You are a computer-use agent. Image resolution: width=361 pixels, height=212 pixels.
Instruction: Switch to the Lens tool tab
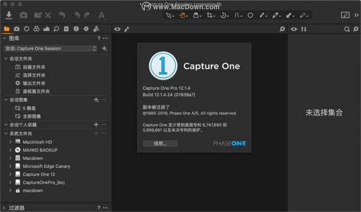click(27, 29)
